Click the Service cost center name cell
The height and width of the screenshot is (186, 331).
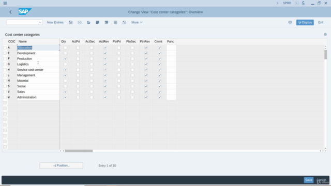(38, 70)
